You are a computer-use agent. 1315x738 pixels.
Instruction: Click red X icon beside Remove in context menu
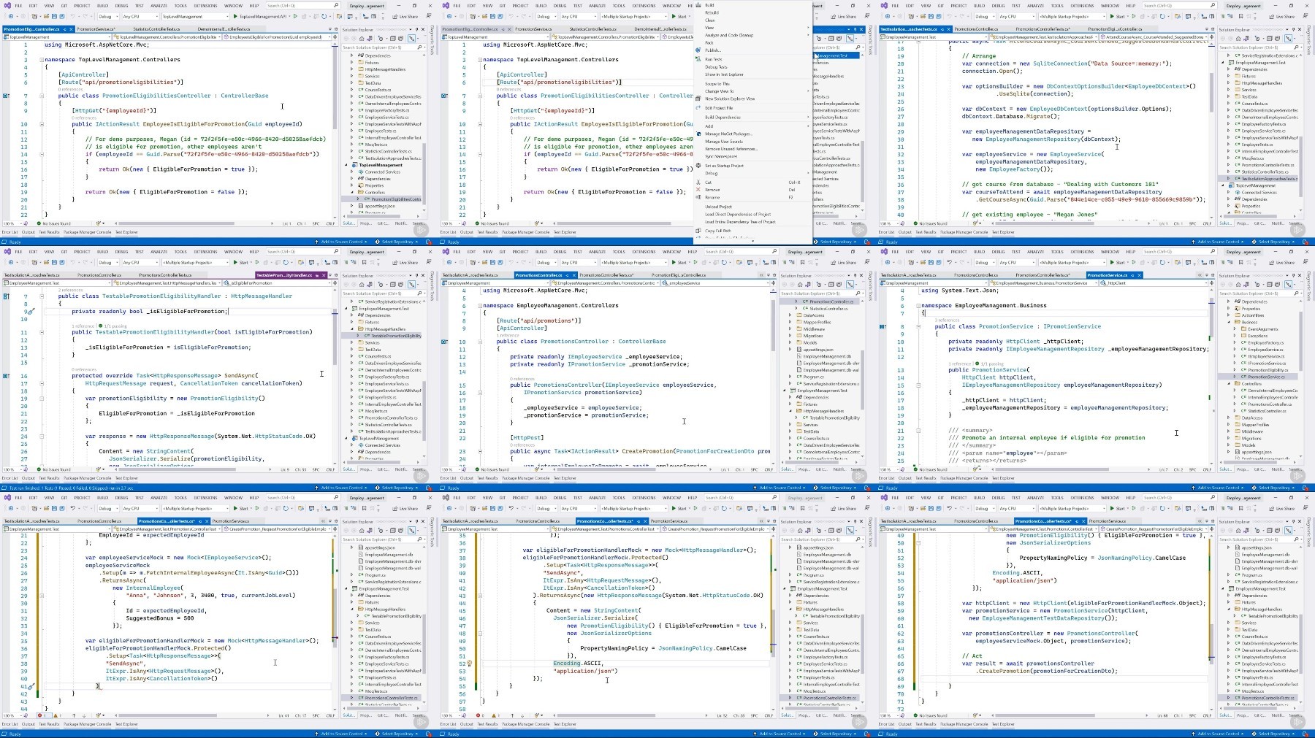pyautogui.click(x=698, y=190)
